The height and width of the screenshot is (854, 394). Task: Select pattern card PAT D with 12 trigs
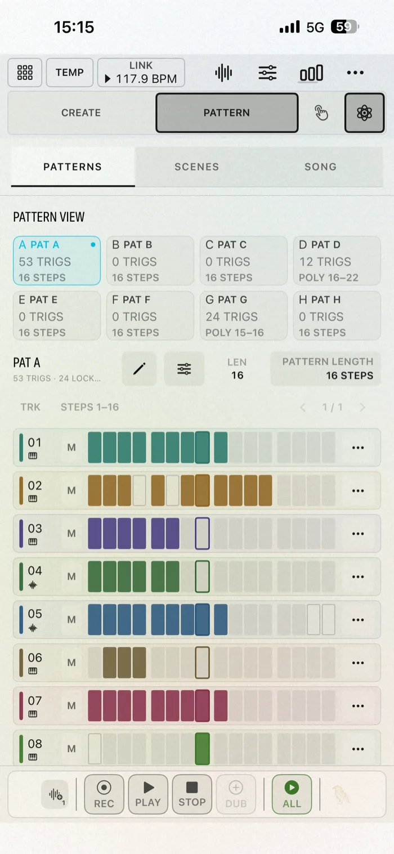pyautogui.click(x=337, y=261)
